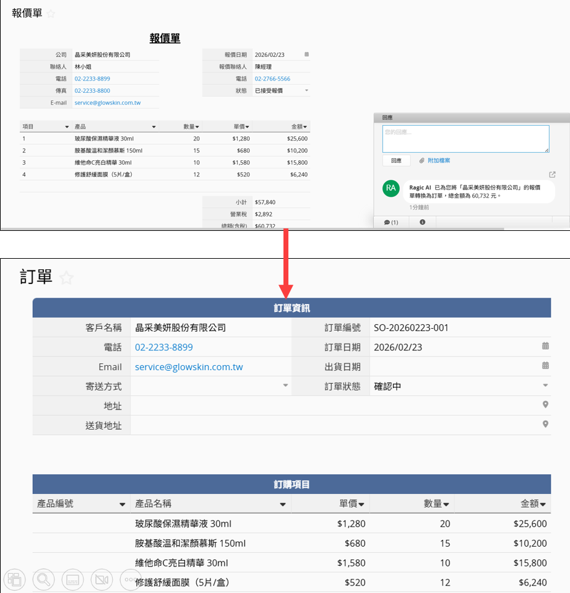This screenshot has width=570, height=593.
Task: Click map pin icon for 地址 field
Action: point(545,405)
